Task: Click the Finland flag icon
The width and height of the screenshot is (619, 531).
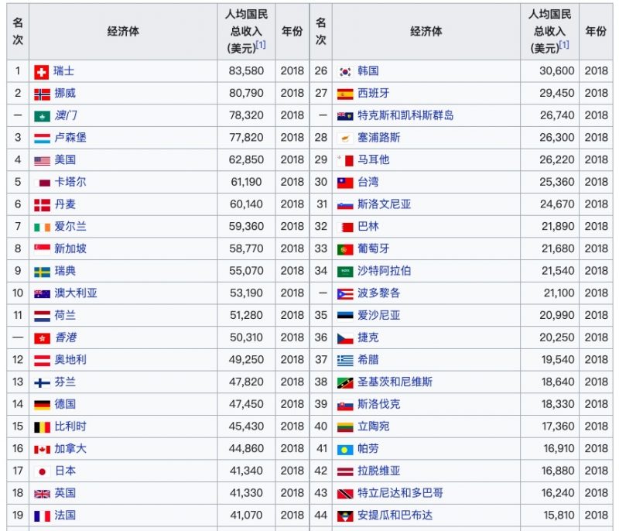Action: (42, 383)
